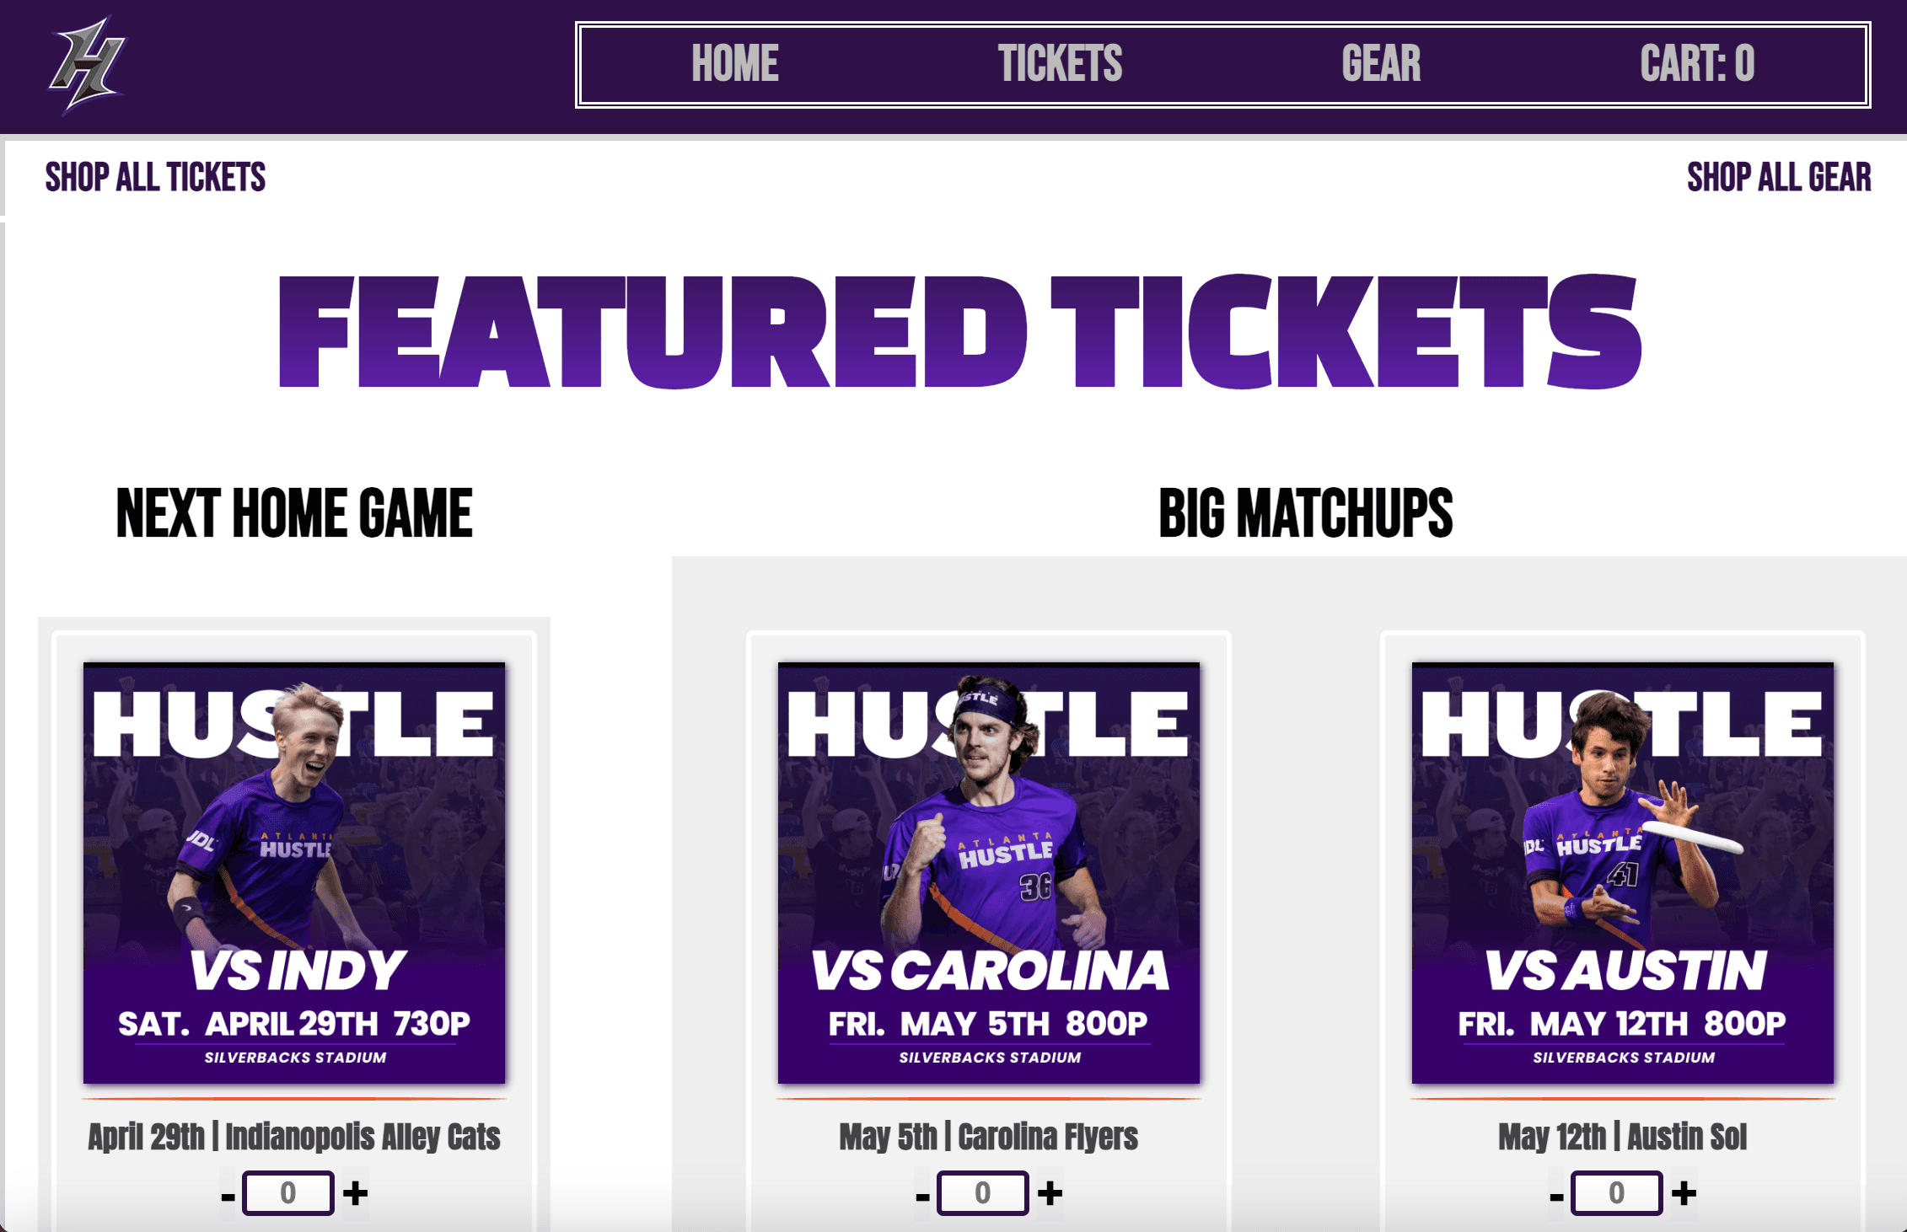1907x1232 pixels.
Task: Select the May 12th Austin Sol title
Action: pos(1623,1137)
